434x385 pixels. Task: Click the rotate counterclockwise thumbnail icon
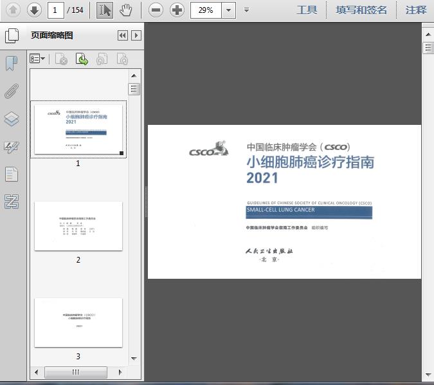[102, 59]
